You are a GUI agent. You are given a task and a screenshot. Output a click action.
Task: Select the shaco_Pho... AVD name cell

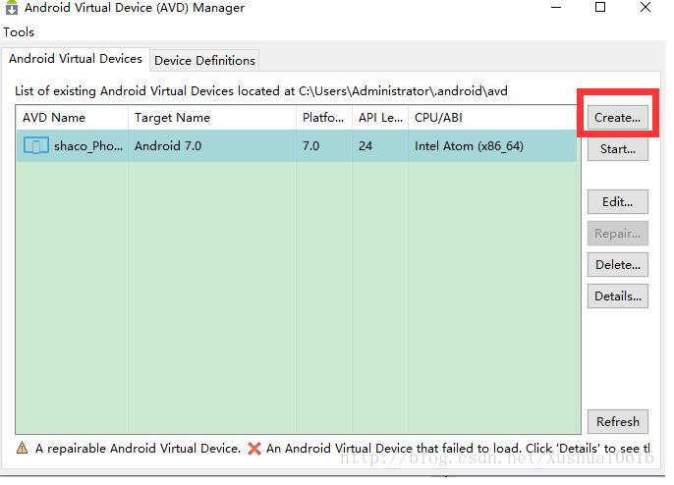[x=72, y=146]
